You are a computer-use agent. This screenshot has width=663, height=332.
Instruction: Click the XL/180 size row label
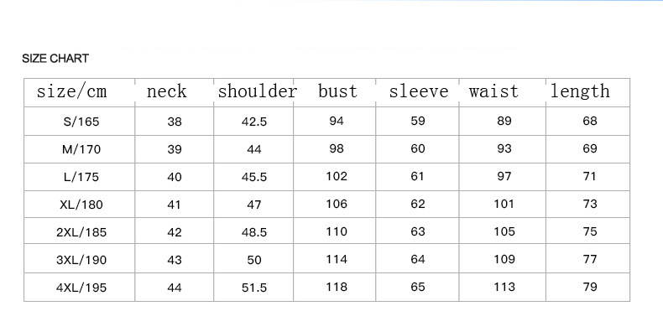(x=81, y=205)
